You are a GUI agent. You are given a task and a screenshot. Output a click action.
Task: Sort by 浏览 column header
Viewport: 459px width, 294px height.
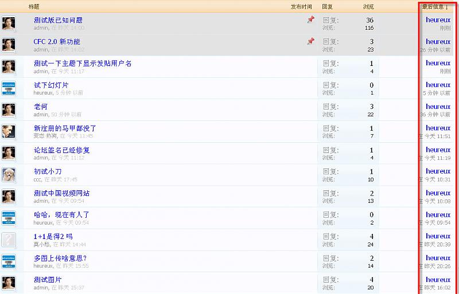[368, 7]
